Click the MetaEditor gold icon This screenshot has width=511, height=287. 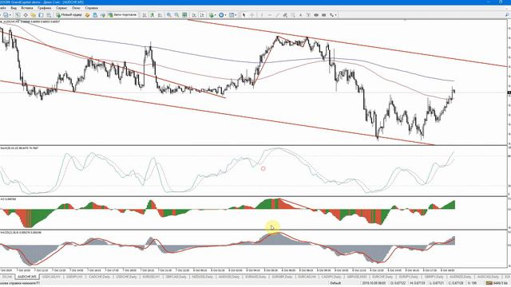tap(87, 15)
